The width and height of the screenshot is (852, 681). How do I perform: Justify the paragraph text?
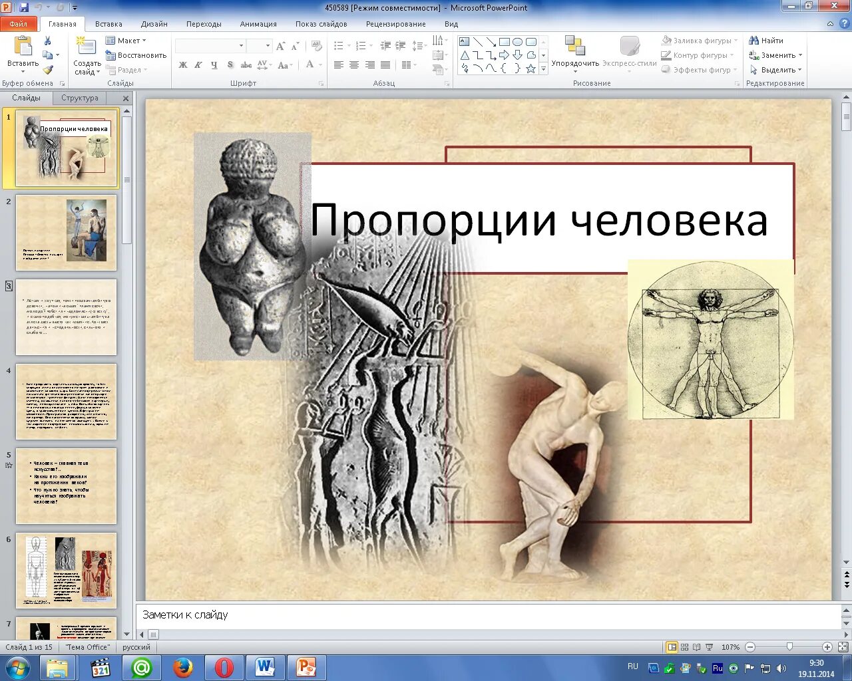[x=385, y=65]
